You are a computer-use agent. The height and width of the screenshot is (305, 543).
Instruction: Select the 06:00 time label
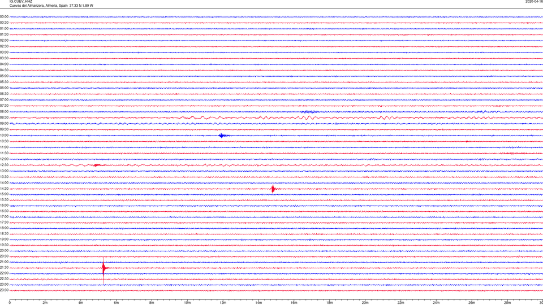[4, 88]
